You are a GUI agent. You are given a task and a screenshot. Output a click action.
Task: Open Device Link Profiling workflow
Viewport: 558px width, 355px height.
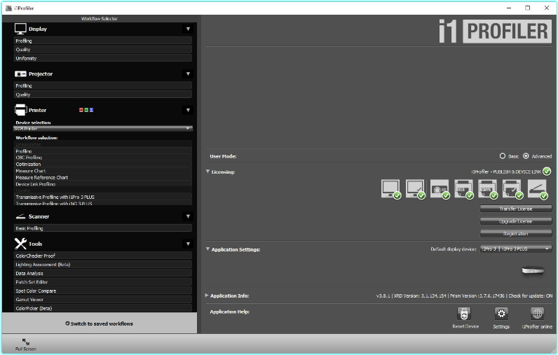(103, 184)
